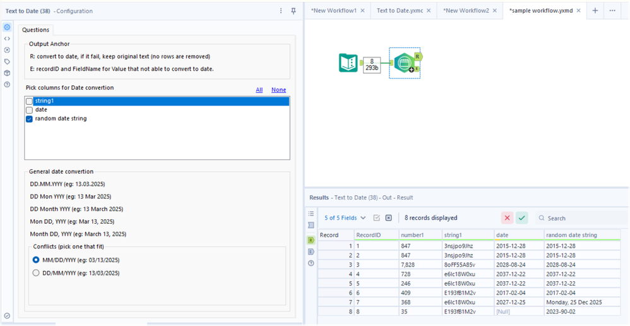Viewport: 630px width, 326px height.
Task: Show R anchor results in Results panel
Action: pos(311,240)
